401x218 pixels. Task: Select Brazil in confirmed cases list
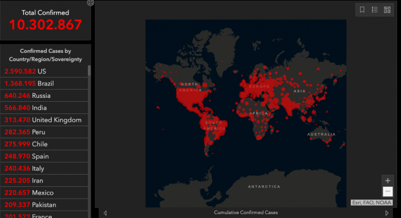pos(44,83)
